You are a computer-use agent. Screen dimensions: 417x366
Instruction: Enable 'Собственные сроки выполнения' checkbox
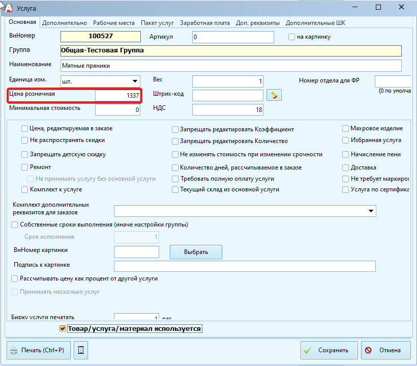pyautogui.click(x=14, y=224)
